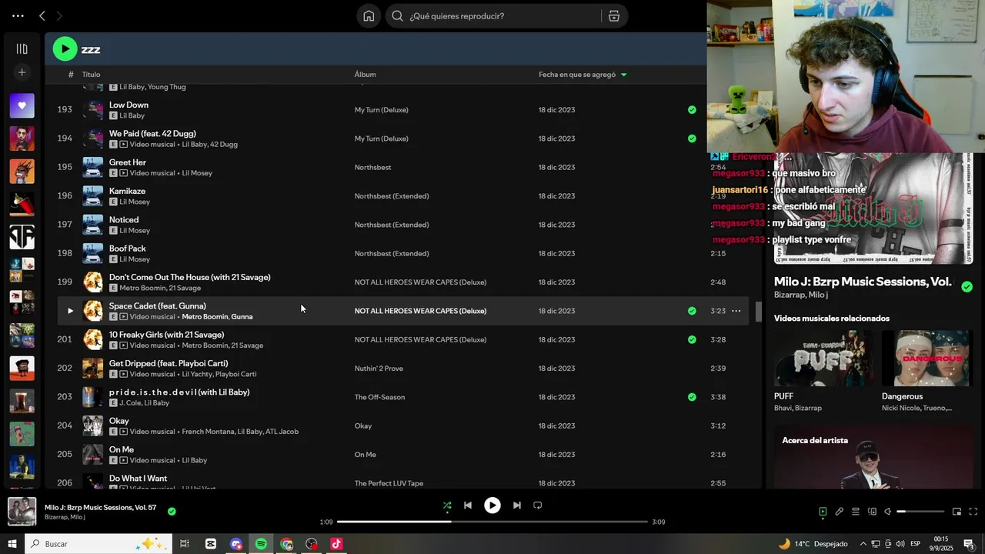The image size is (985, 554).
Task: Open the Windows notification center
Action: point(969,544)
